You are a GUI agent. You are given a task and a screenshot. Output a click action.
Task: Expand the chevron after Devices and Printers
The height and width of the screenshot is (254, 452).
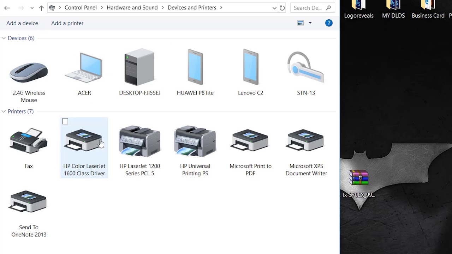221,7
